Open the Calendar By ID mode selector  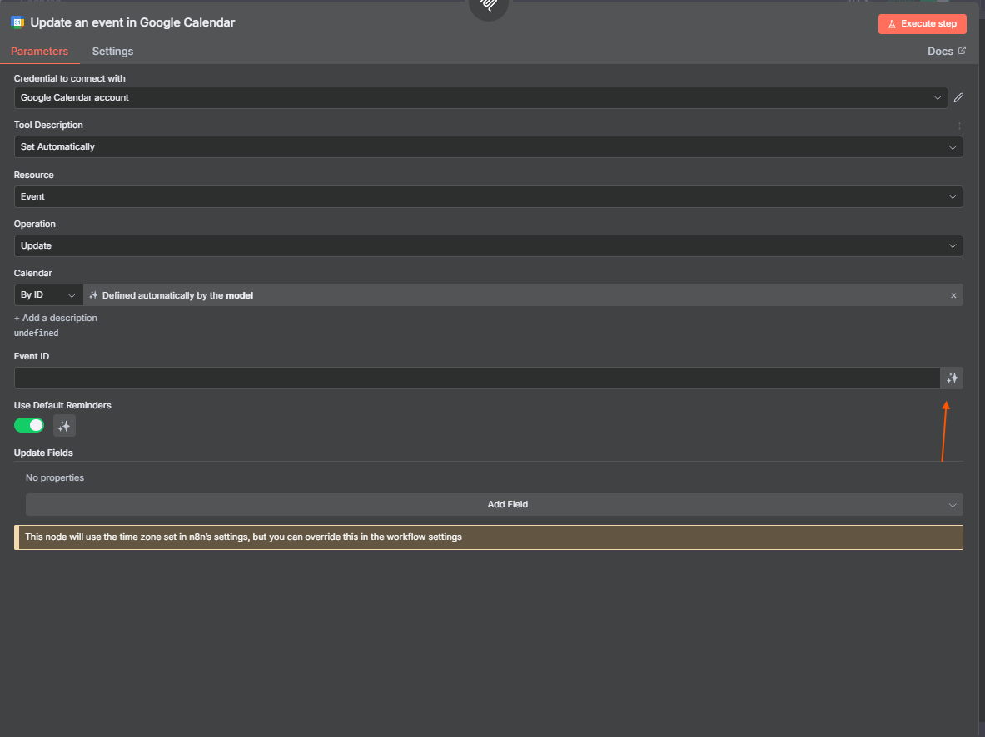(x=48, y=295)
